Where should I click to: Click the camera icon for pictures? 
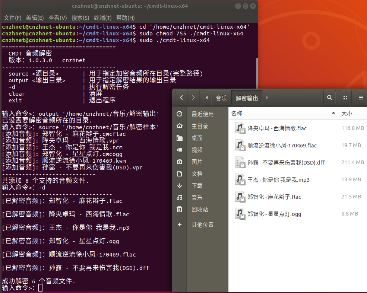coord(180,162)
